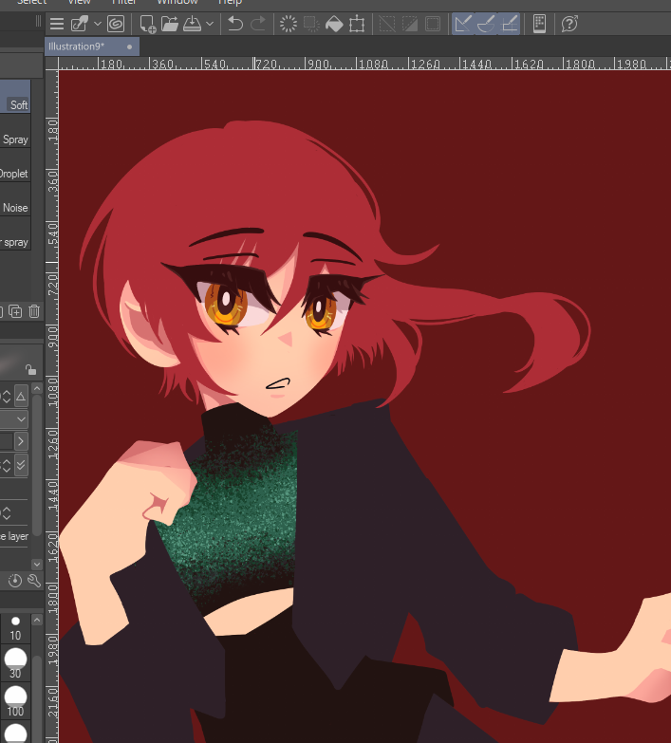This screenshot has height=743, width=671.
Task: Undo the last action
Action: coord(235,24)
